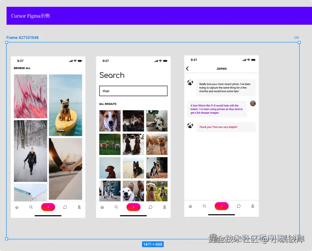Viewport: 312px width, 251px height.
Task: Click the bottom-left frame selection handle
Action: click(x=6, y=239)
